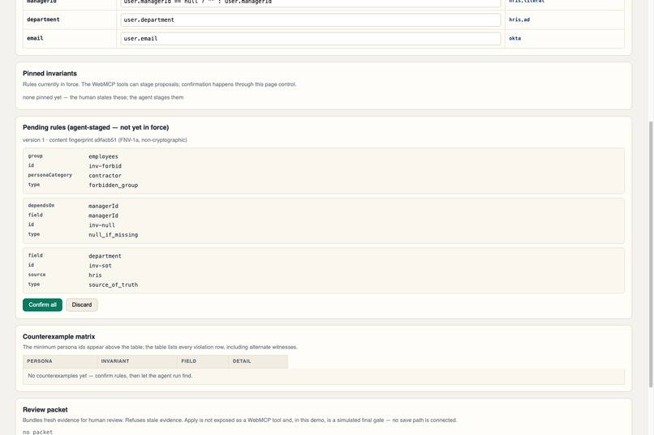Viewport: 654px width, 435px height.
Task: Select the 'forbidden_group' type value
Action: pos(113,185)
